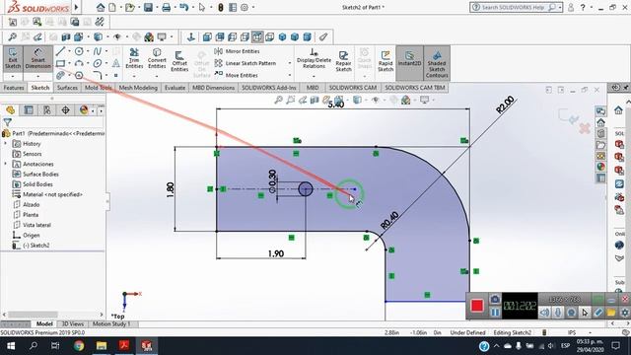This screenshot has width=631, height=355.
Task: Select the Line sketch tool
Action: (x=60, y=51)
